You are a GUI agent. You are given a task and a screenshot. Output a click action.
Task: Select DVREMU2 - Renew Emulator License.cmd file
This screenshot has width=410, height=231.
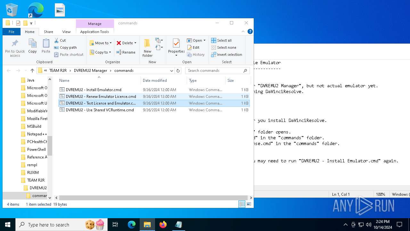(x=154, y=97)
